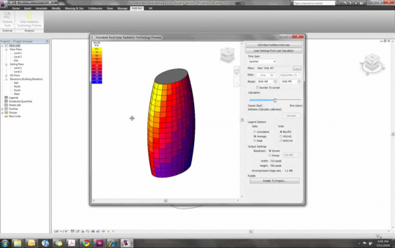The image size is (395, 248).
Task: Enable the Sunrise To sunset checkbox
Action: [258, 88]
